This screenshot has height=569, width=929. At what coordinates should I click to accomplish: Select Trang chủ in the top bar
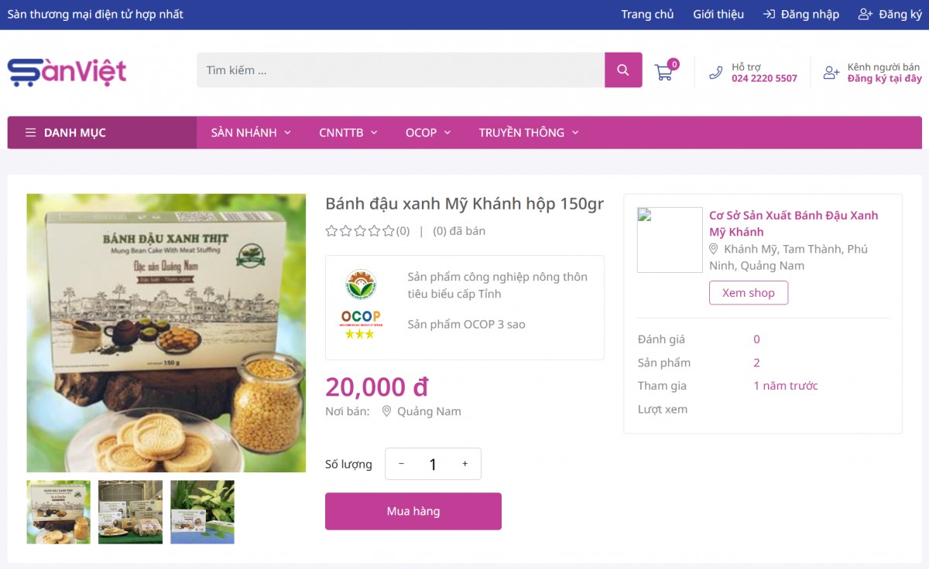(x=647, y=13)
